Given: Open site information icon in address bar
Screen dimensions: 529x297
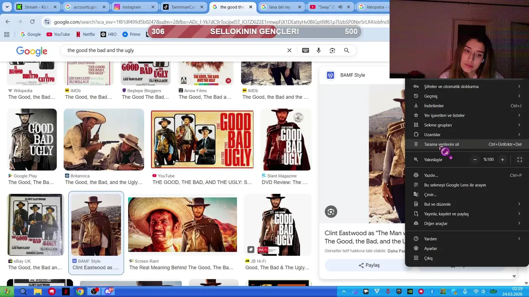Looking at the screenshot, I should coord(47,22).
